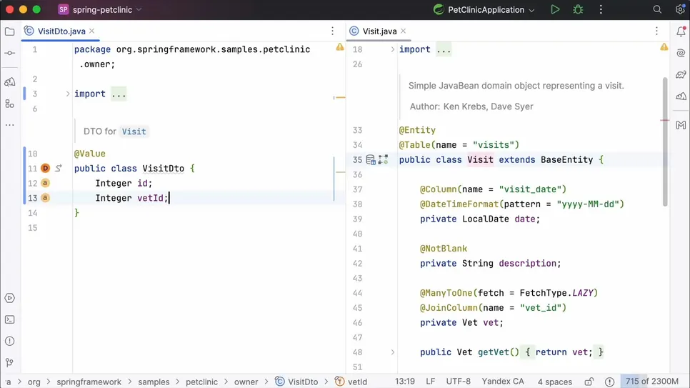Expand folded imports in Visit.java
This screenshot has width=690, height=388.
click(393, 50)
